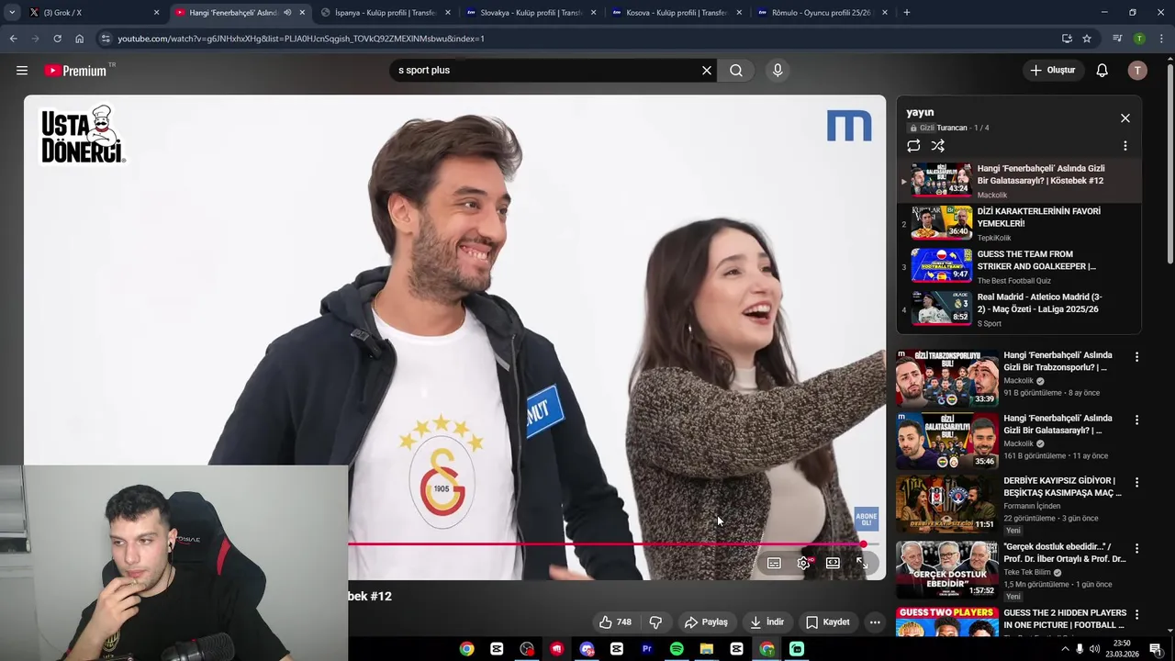Open more actions menu below video
This screenshot has width=1175, height=661.
(x=875, y=622)
